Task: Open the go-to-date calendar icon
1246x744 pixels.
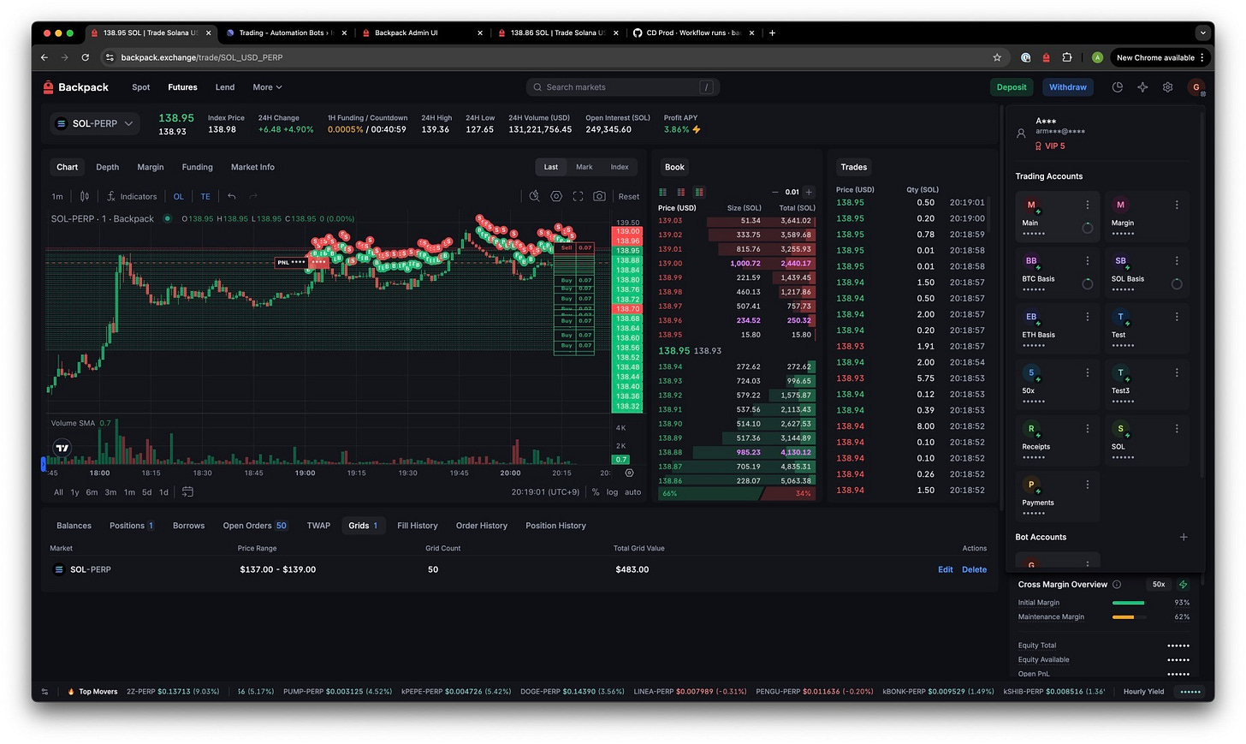Action: [187, 491]
